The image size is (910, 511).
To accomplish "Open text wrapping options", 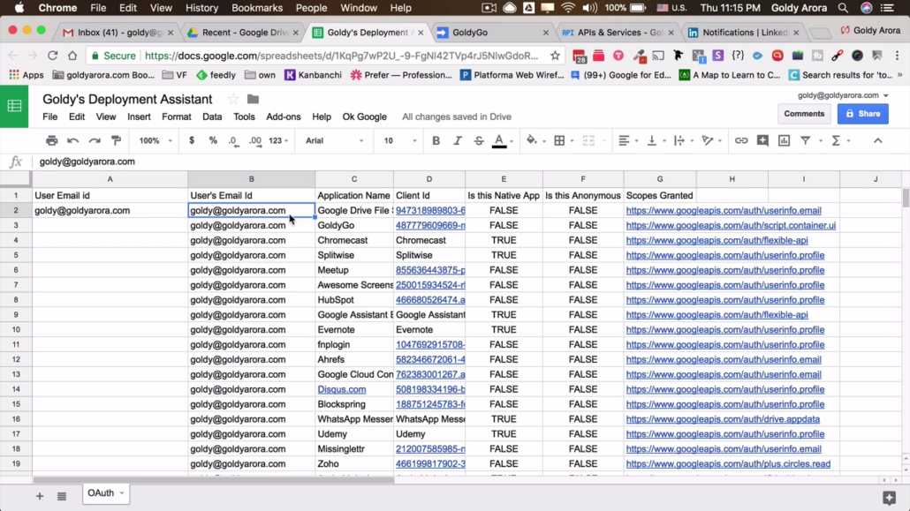I will tap(679, 140).
